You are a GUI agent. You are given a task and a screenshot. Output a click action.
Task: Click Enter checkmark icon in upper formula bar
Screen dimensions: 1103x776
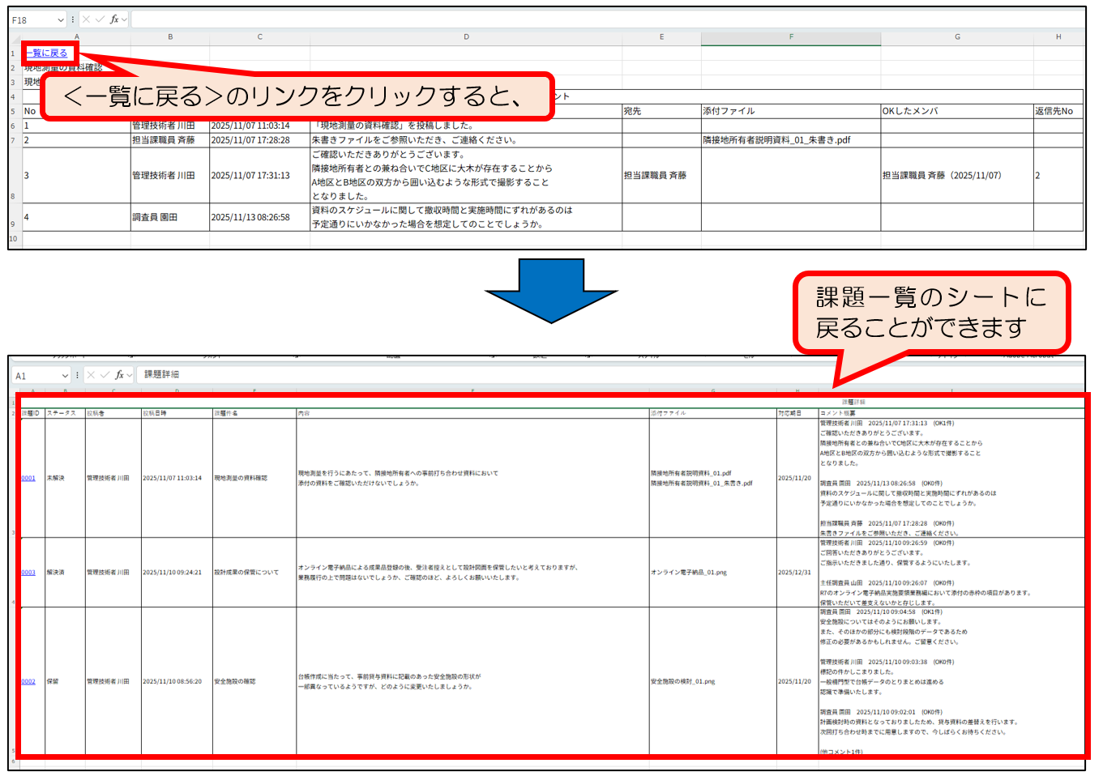tap(100, 19)
